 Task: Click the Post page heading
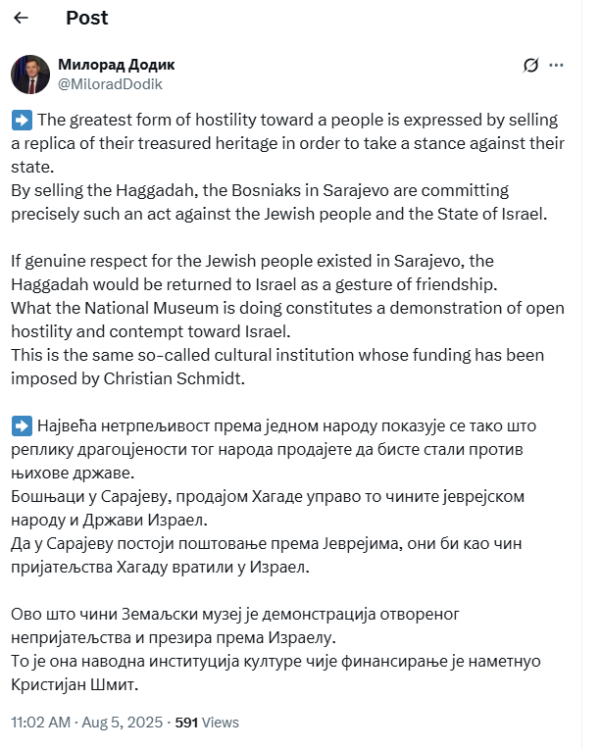click(x=87, y=18)
